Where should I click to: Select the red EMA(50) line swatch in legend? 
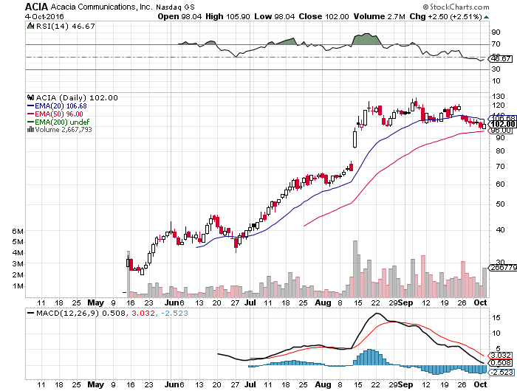pyautogui.click(x=30, y=114)
